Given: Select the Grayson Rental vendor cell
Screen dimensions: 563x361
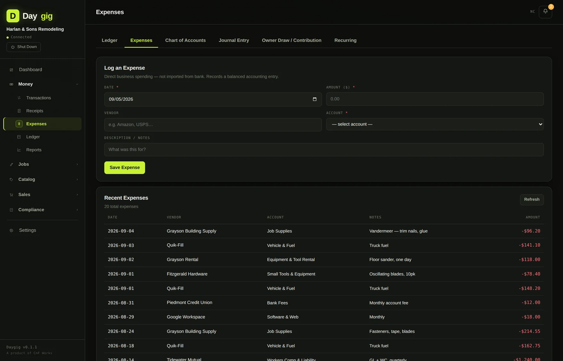Looking at the screenshot, I should click(182, 260).
